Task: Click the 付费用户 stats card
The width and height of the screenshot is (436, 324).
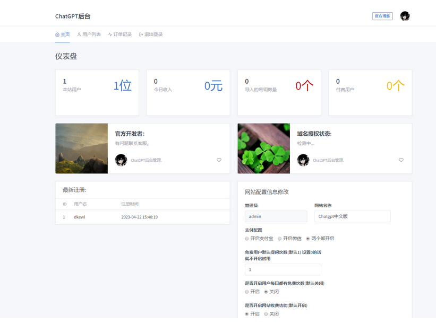Action: click(x=370, y=93)
